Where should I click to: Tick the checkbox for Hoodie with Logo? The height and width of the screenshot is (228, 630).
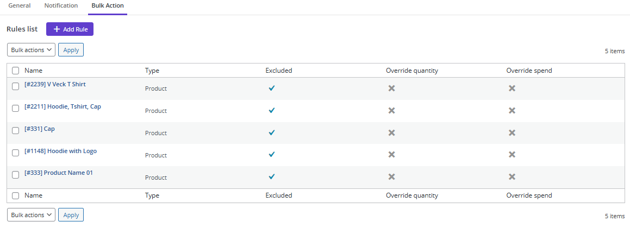[16, 153]
